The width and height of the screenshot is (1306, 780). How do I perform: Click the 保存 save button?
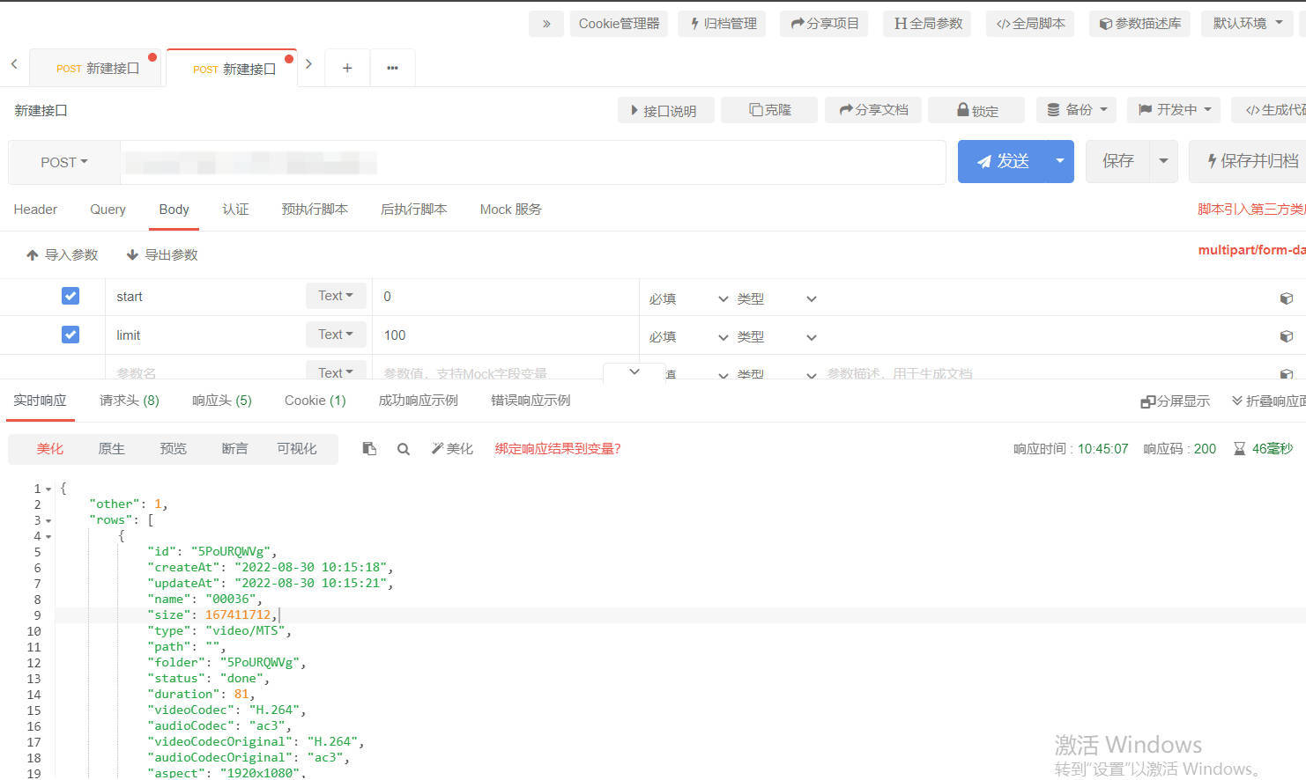(1118, 161)
